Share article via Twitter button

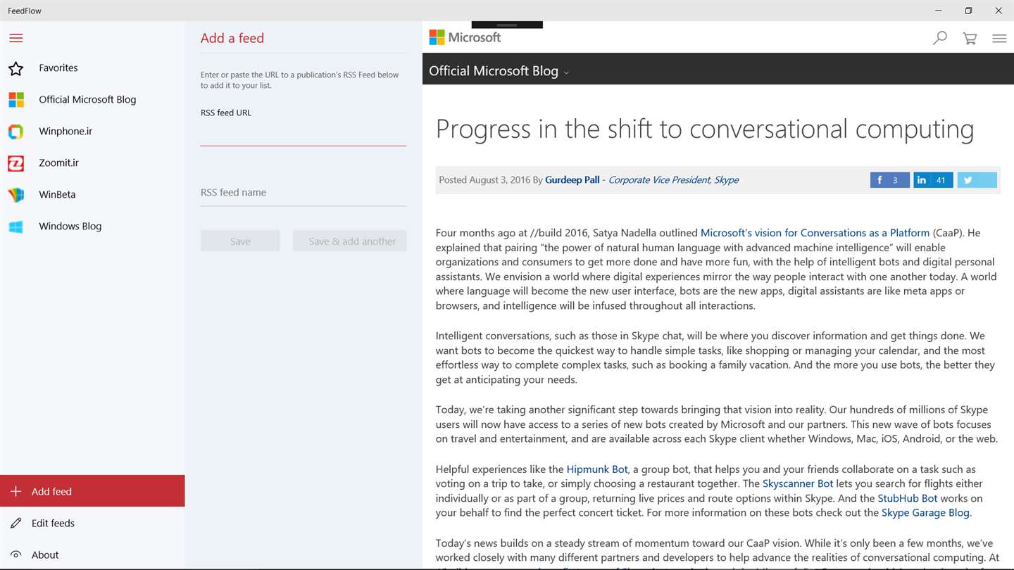click(977, 180)
